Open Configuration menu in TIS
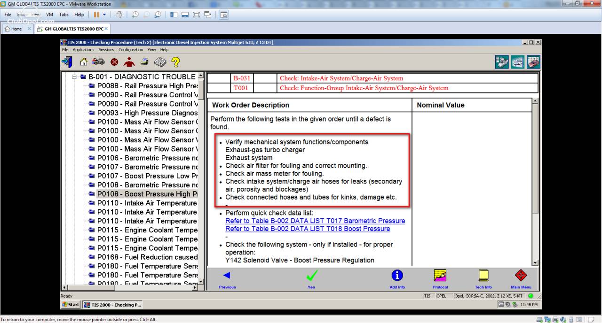 (131, 49)
